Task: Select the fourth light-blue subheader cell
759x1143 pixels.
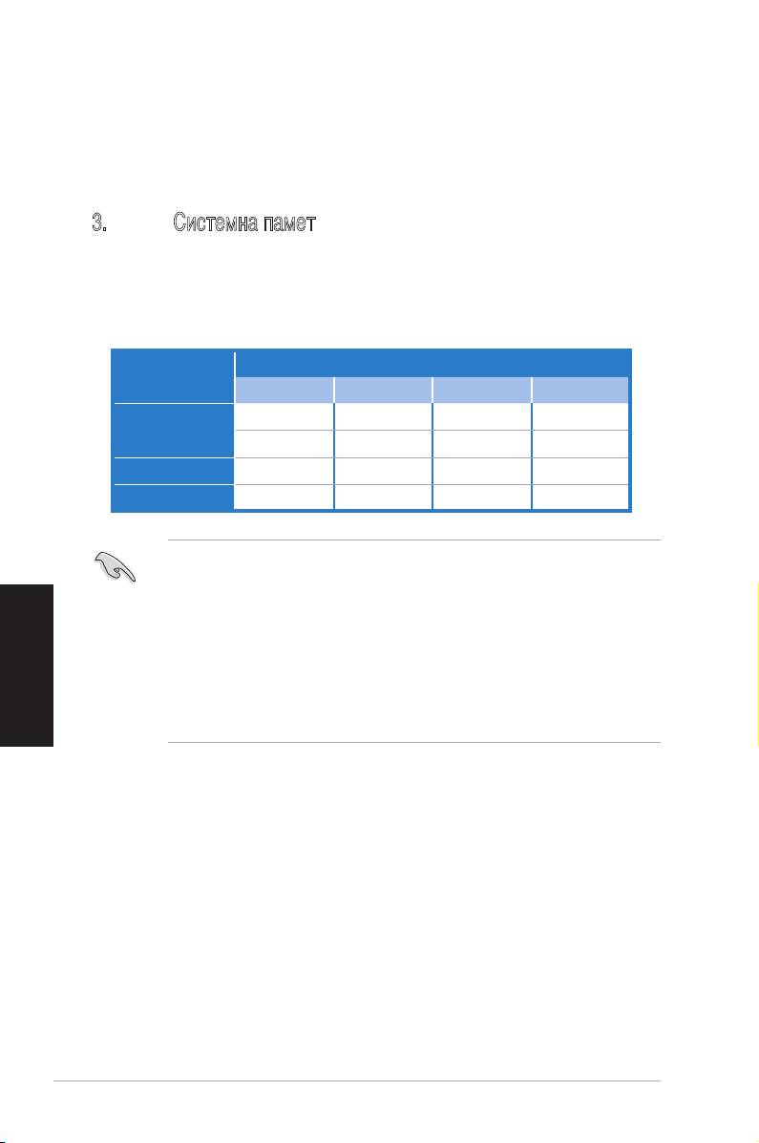Action: 580,390
